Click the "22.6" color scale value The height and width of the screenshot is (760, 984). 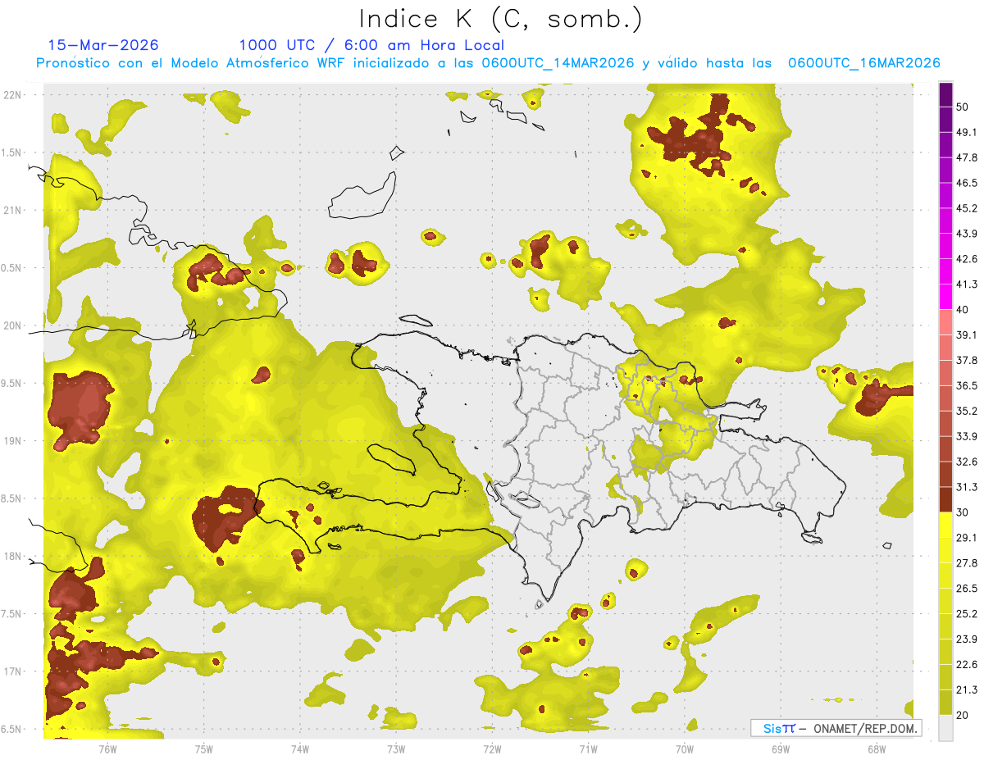[x=968, y=665]
